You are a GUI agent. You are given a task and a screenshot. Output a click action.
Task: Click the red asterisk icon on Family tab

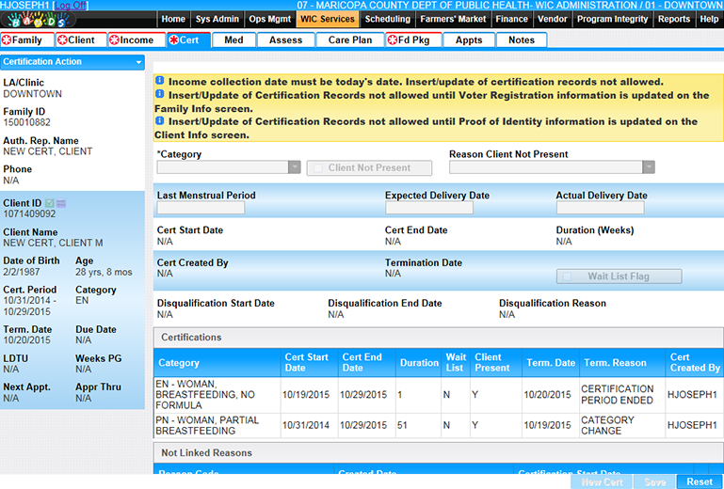tap(8, 40)
